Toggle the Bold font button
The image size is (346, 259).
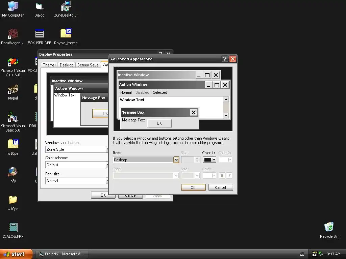tap(222, 175)
